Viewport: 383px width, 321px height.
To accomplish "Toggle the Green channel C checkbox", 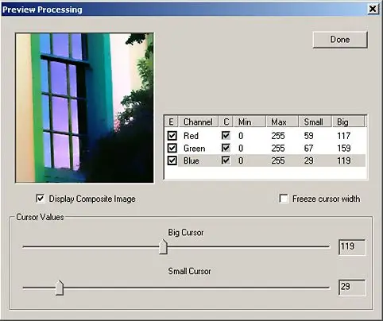I will coord(226,148).
